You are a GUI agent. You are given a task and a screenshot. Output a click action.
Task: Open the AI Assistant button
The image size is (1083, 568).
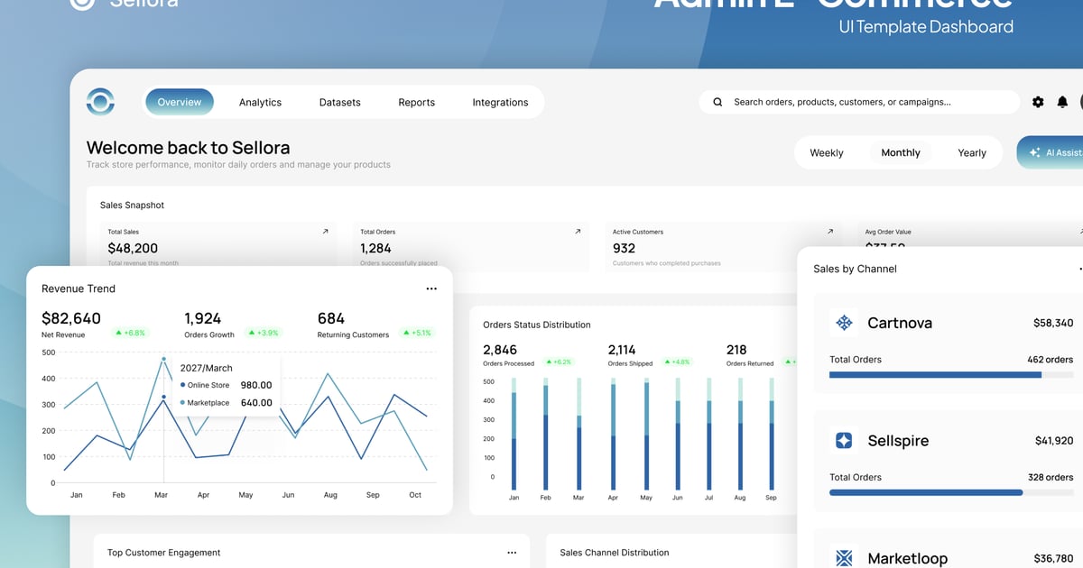click(x=1051, y=152)
